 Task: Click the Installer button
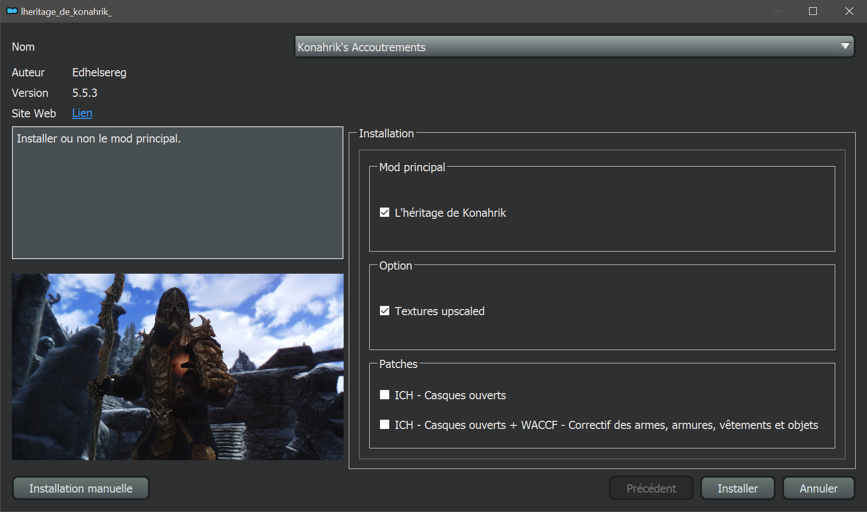tap(737, 488)
